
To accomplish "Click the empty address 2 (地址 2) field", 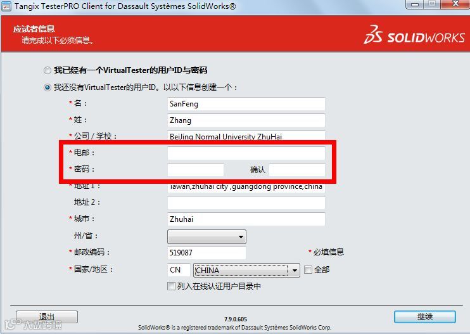I will pos(246,203).
